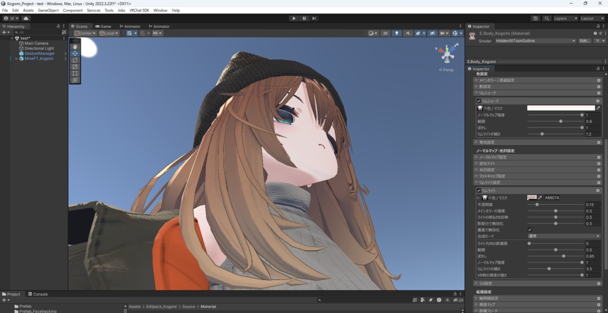
Task: Click the Hierarchy search field
Action: (37, 32)
